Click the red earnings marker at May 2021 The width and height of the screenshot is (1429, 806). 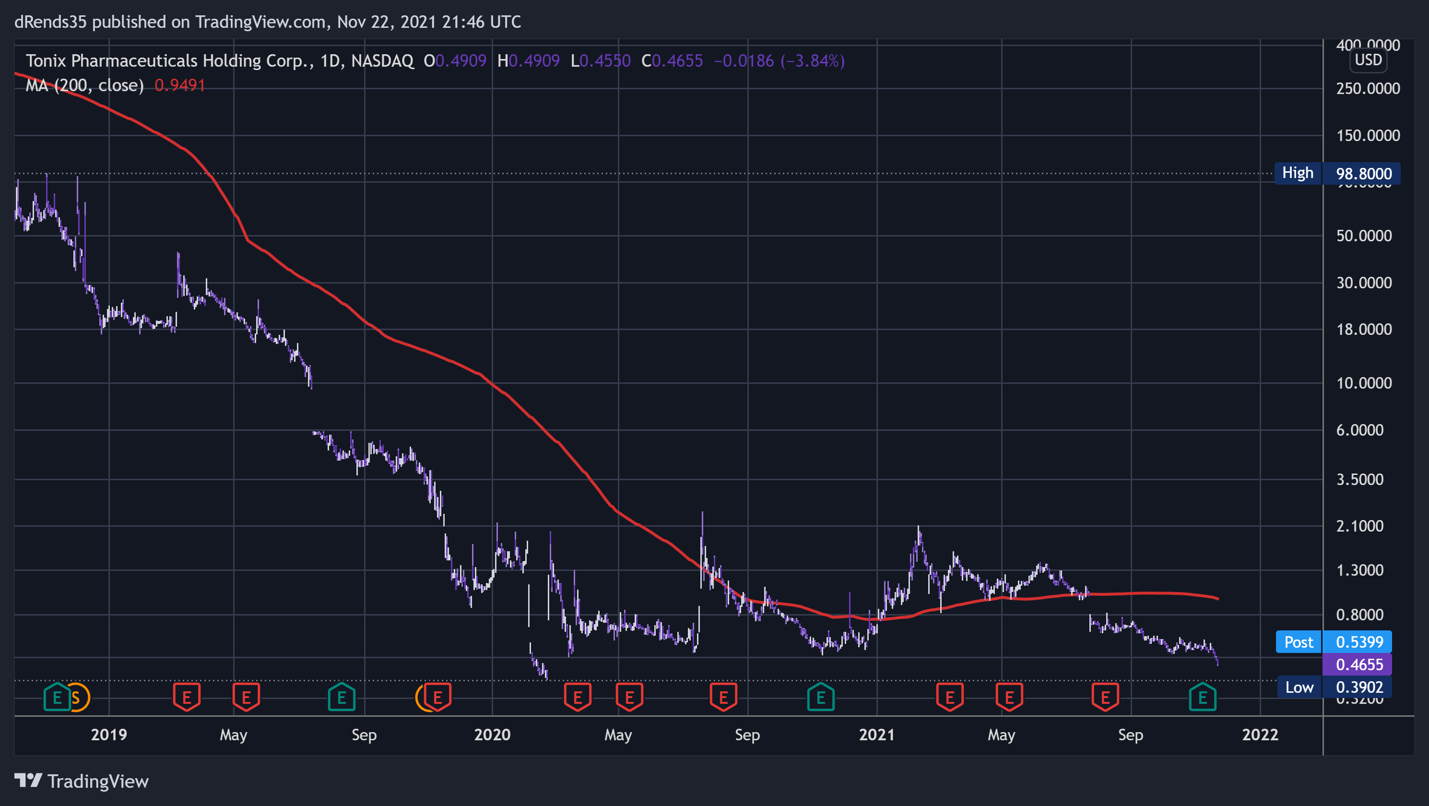point(1009,697)
